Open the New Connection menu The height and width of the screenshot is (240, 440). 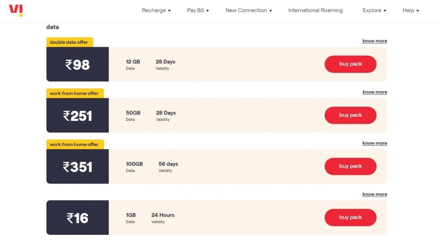pyautogui.click(x=246, y=10)
